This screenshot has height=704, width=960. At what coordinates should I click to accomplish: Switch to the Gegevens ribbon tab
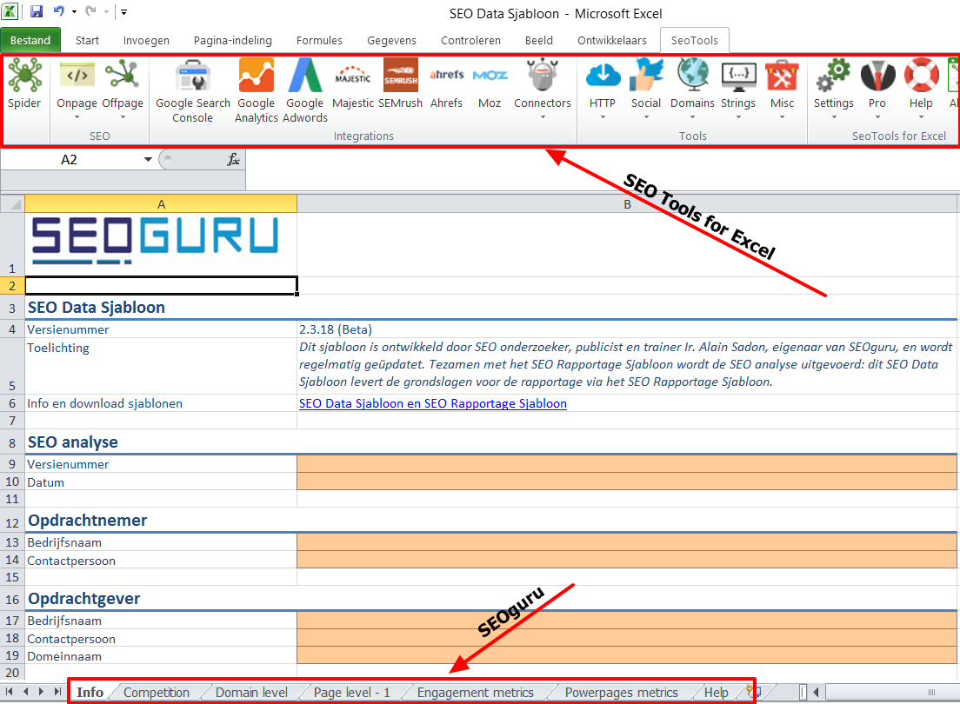coord(392,40)
